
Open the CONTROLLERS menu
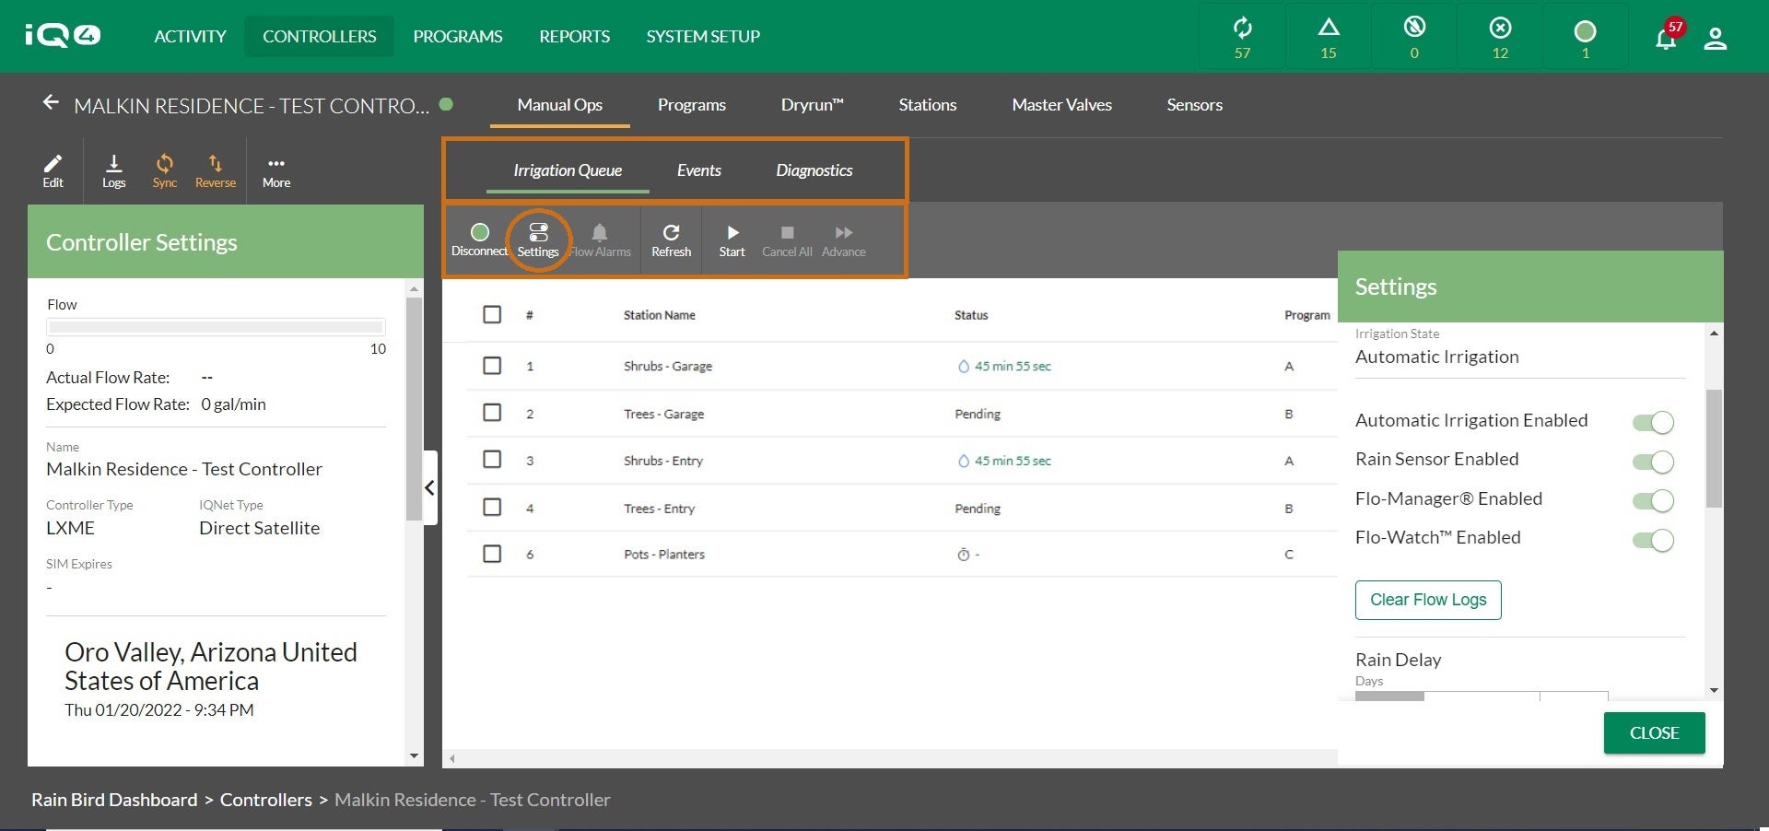click(x=320, y=36)
